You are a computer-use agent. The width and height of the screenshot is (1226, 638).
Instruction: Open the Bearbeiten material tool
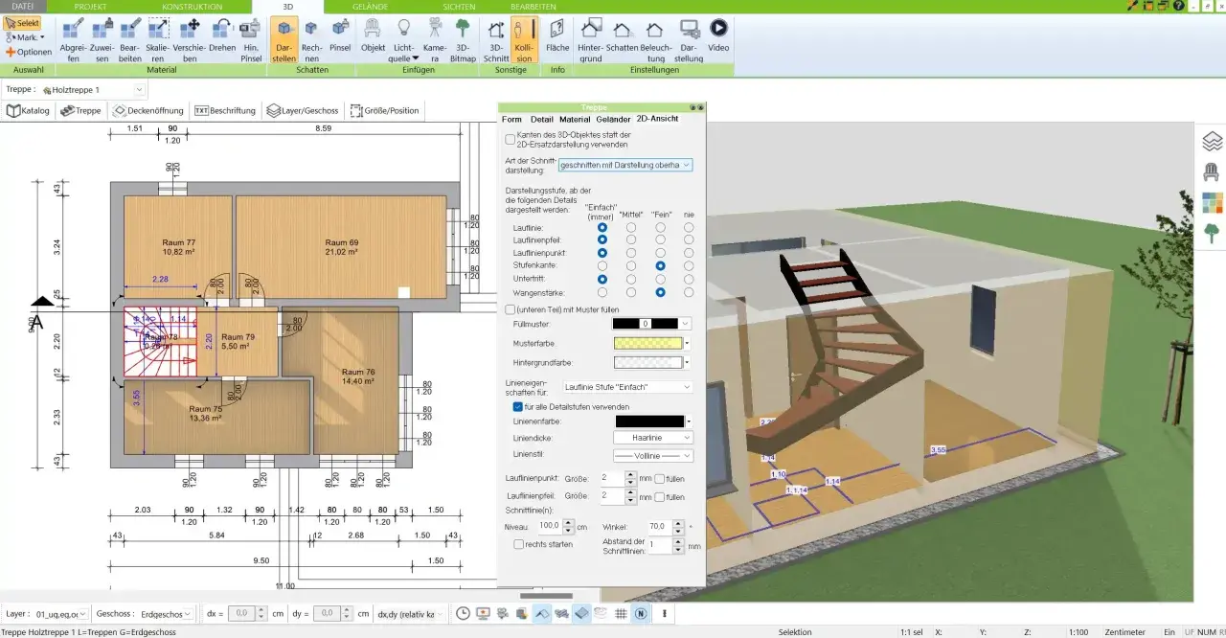tap(130, 40)
